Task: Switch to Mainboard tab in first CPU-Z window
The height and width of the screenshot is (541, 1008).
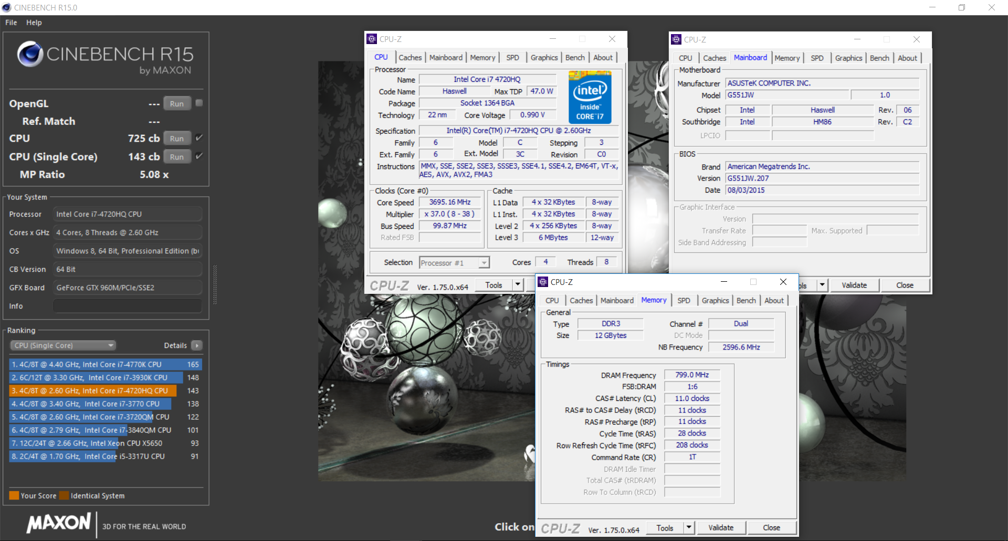Action: coord(446,58)
